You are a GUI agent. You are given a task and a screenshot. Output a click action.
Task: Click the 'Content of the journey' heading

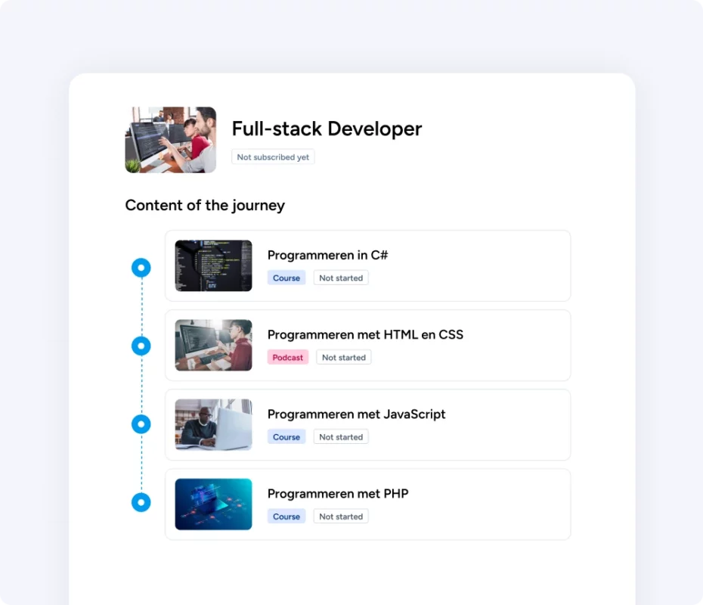[x=205, y=206]
